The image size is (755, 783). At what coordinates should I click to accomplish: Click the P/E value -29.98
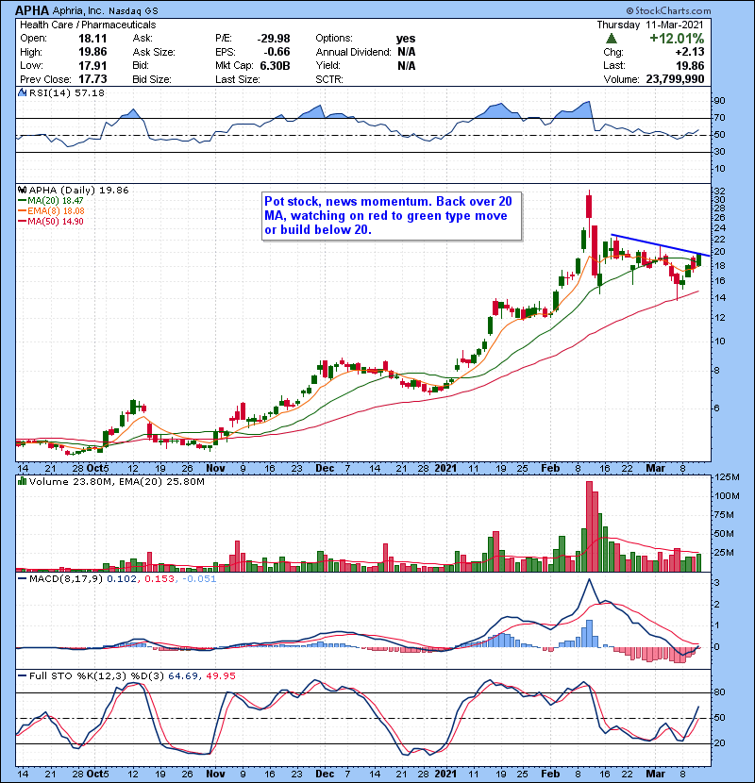[x=274, y=39]
